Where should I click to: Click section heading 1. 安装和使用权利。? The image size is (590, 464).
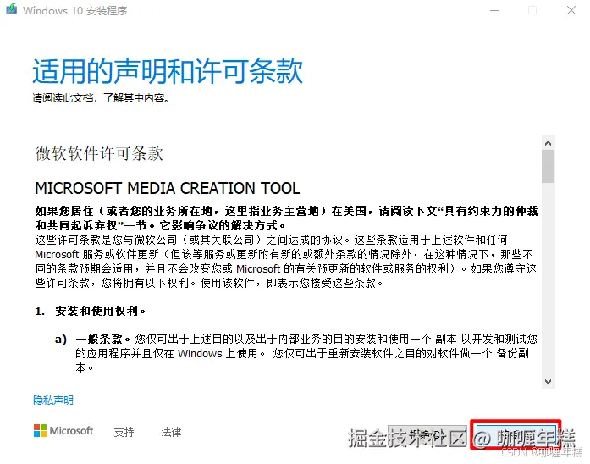[91, 312]
